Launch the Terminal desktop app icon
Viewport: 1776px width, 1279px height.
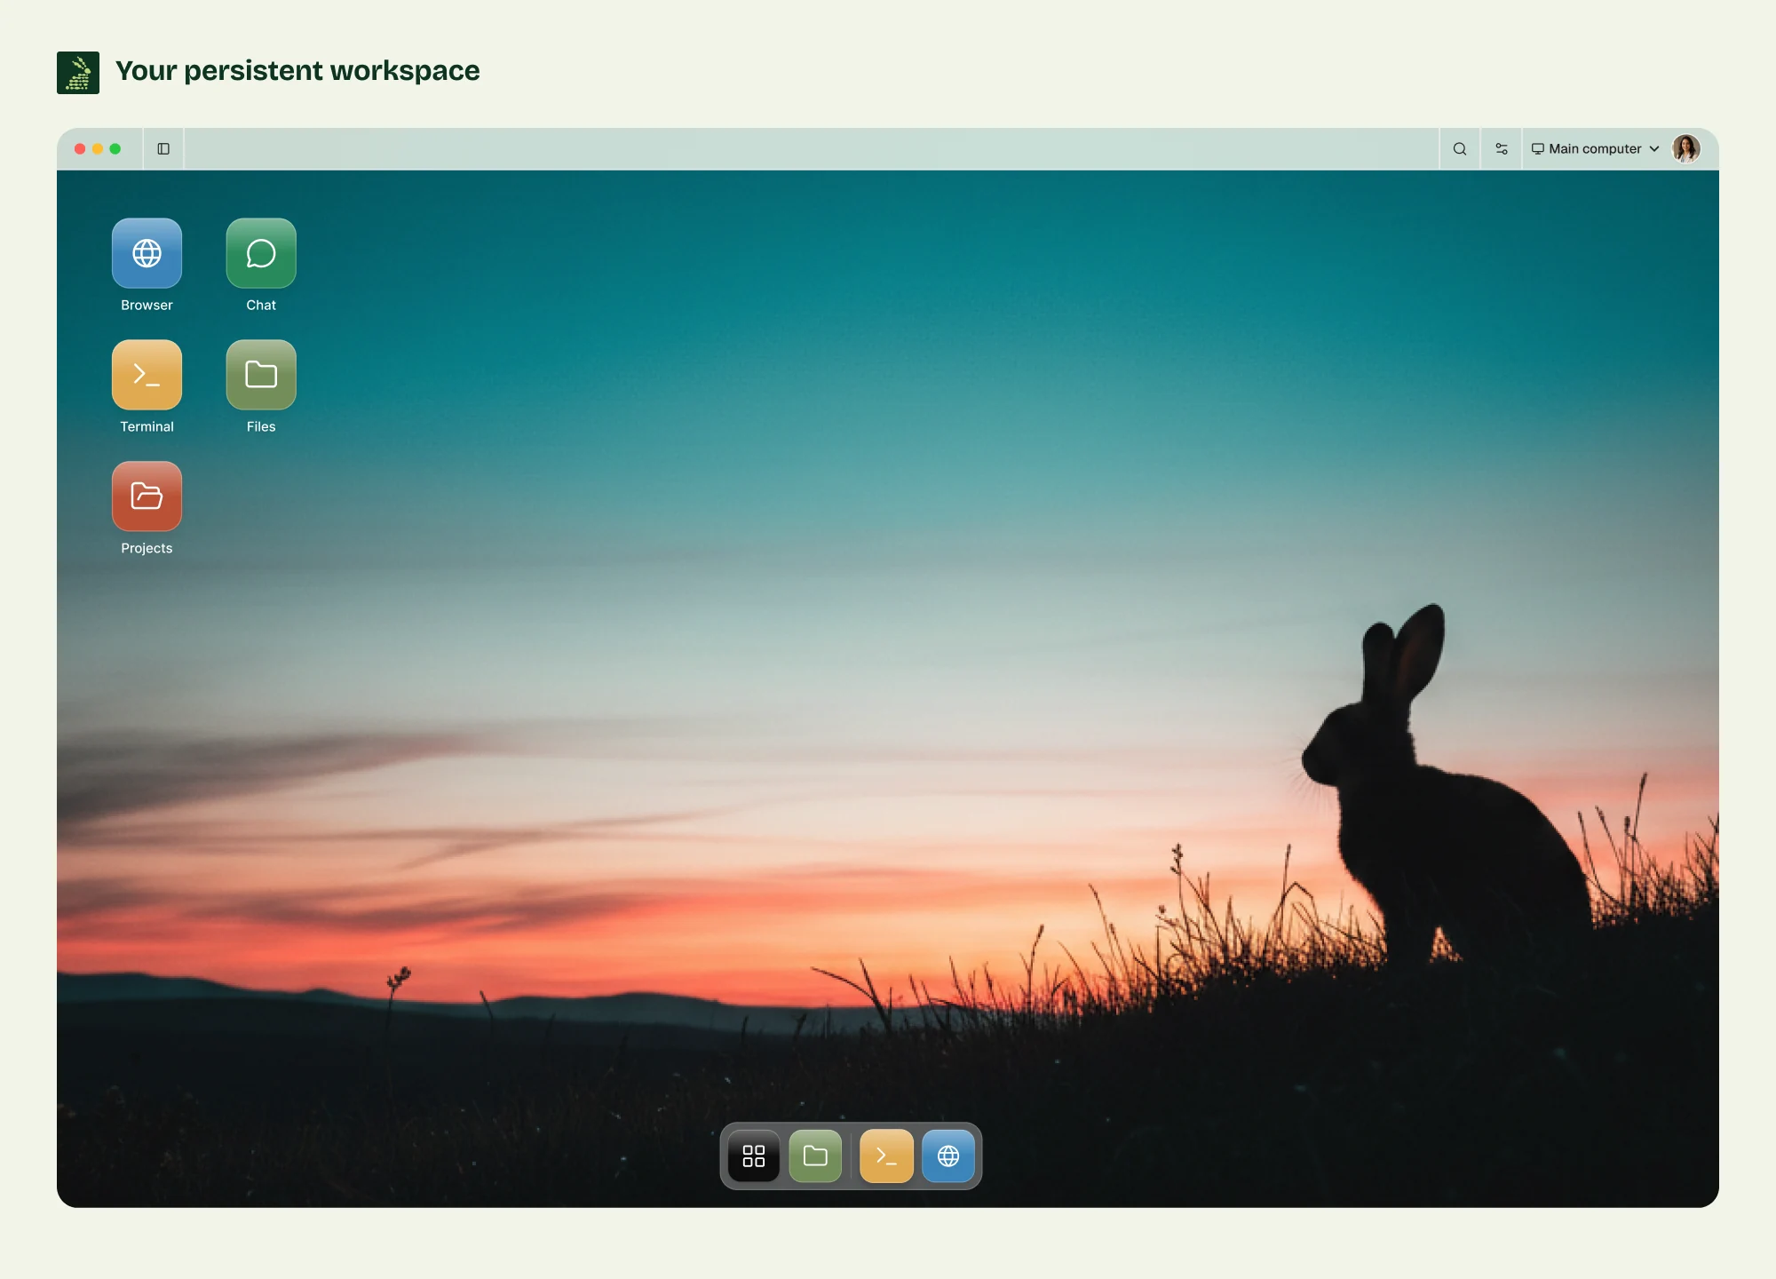[x=147, y=375]
